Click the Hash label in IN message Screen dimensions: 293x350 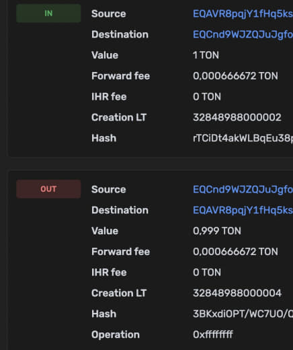[103, 138]
